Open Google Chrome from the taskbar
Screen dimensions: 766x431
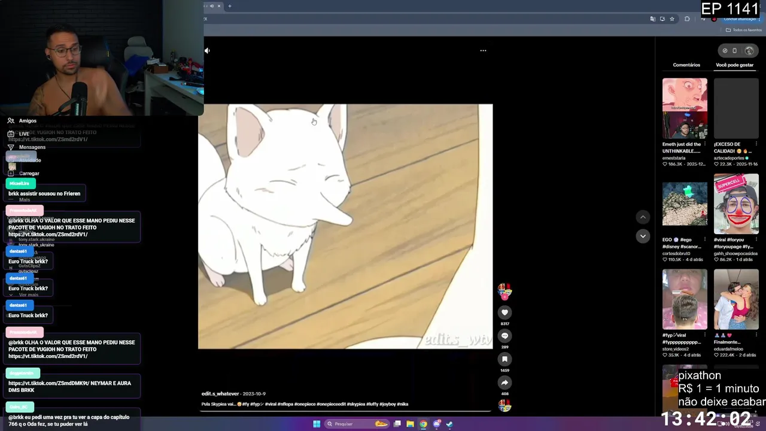(423, 424)
